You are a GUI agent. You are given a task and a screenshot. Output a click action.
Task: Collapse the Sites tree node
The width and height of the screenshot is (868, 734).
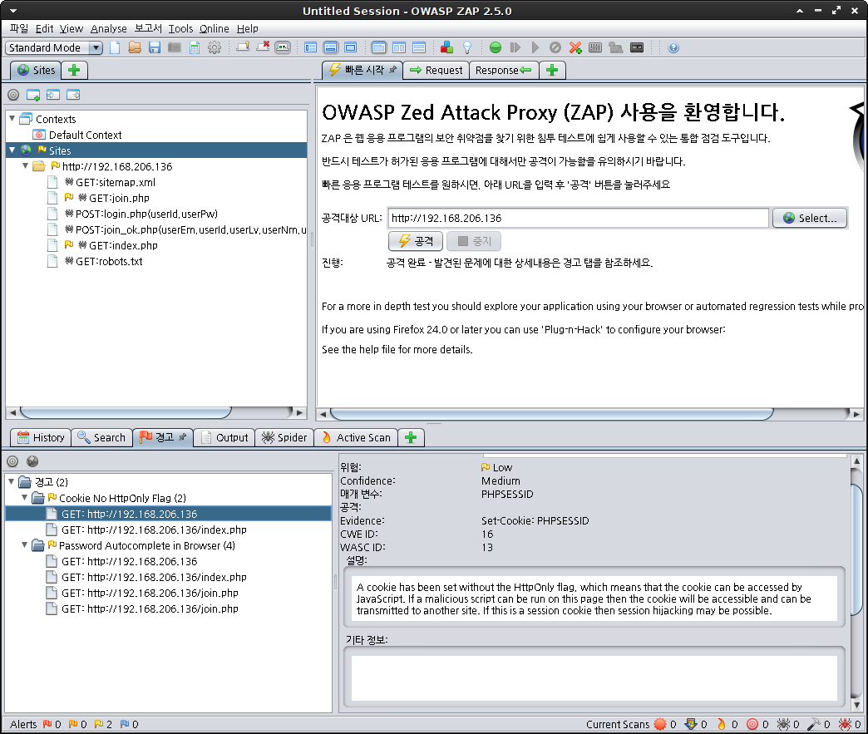[12, 150]
